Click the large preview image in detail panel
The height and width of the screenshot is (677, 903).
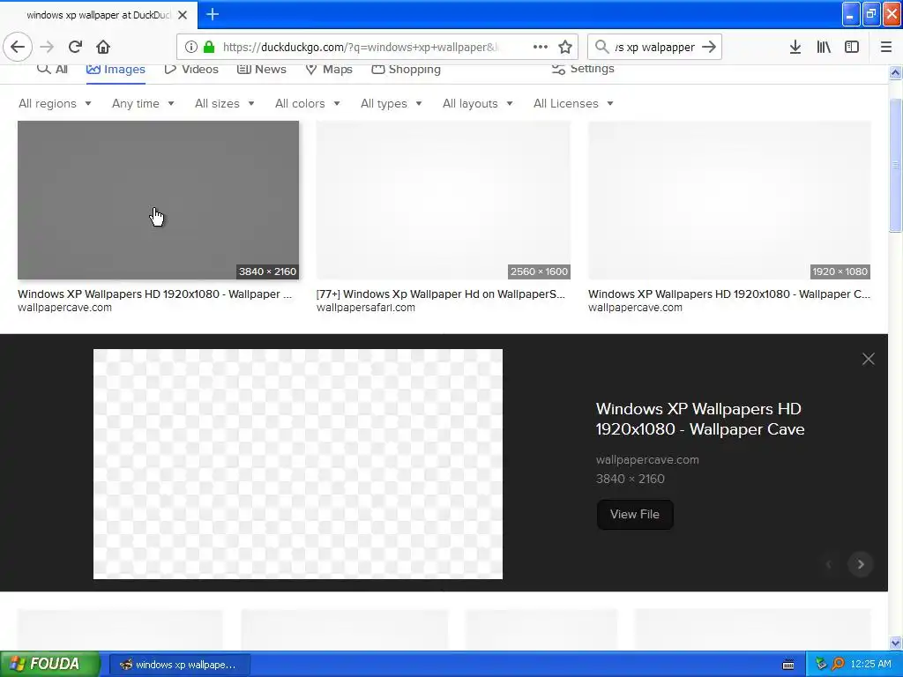pos(298,464)
